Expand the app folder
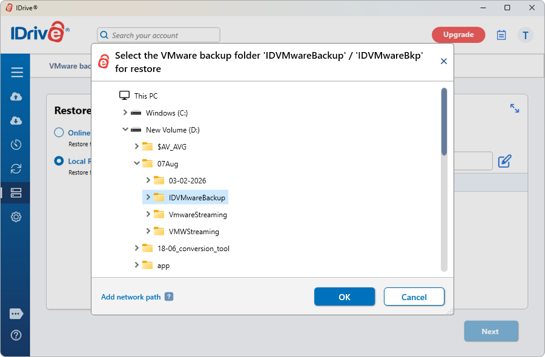Image resolution: width=545 pixels, height=357 pixels. (137, 265)
